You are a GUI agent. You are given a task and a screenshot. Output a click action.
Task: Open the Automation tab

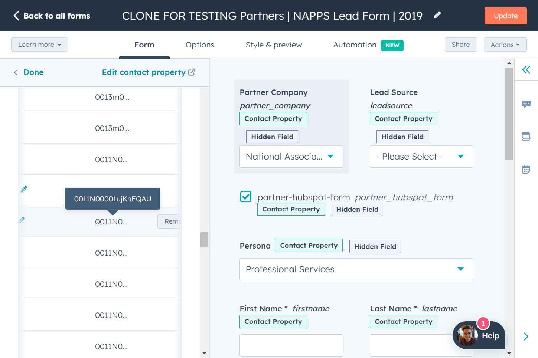click(x=355, y=45)
